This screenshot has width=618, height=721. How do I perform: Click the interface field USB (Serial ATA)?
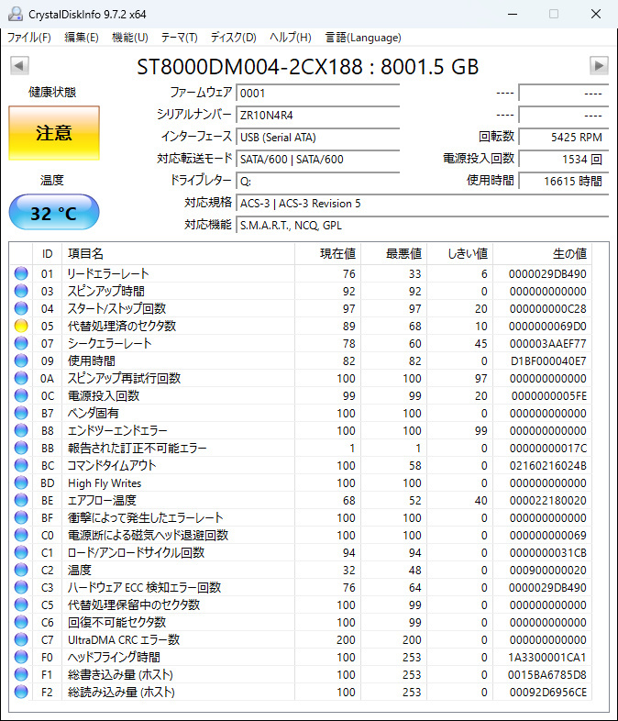318,137
